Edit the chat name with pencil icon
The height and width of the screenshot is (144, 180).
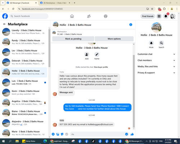pyautogui.click(x=97, y=54)
